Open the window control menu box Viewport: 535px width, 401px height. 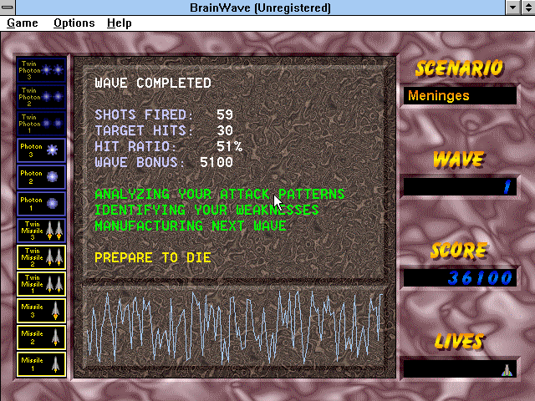click(8, 8)
